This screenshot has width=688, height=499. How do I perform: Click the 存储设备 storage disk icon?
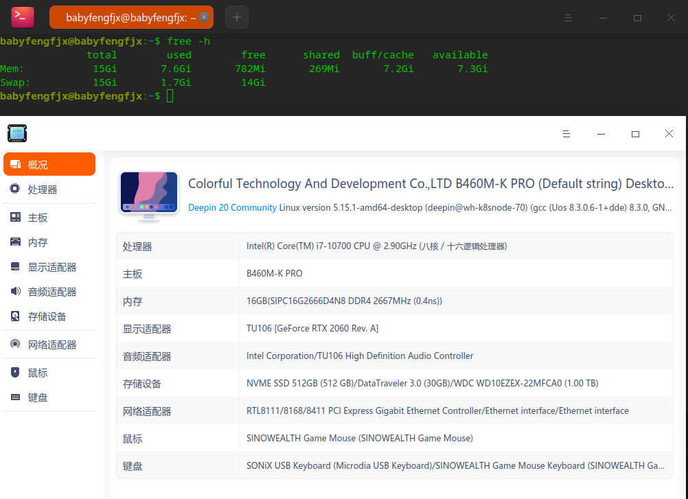(x=15, y=316)
